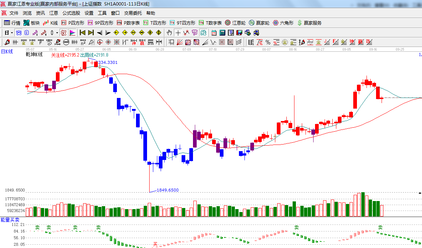Select the hand pan tool

pos(169,33)
